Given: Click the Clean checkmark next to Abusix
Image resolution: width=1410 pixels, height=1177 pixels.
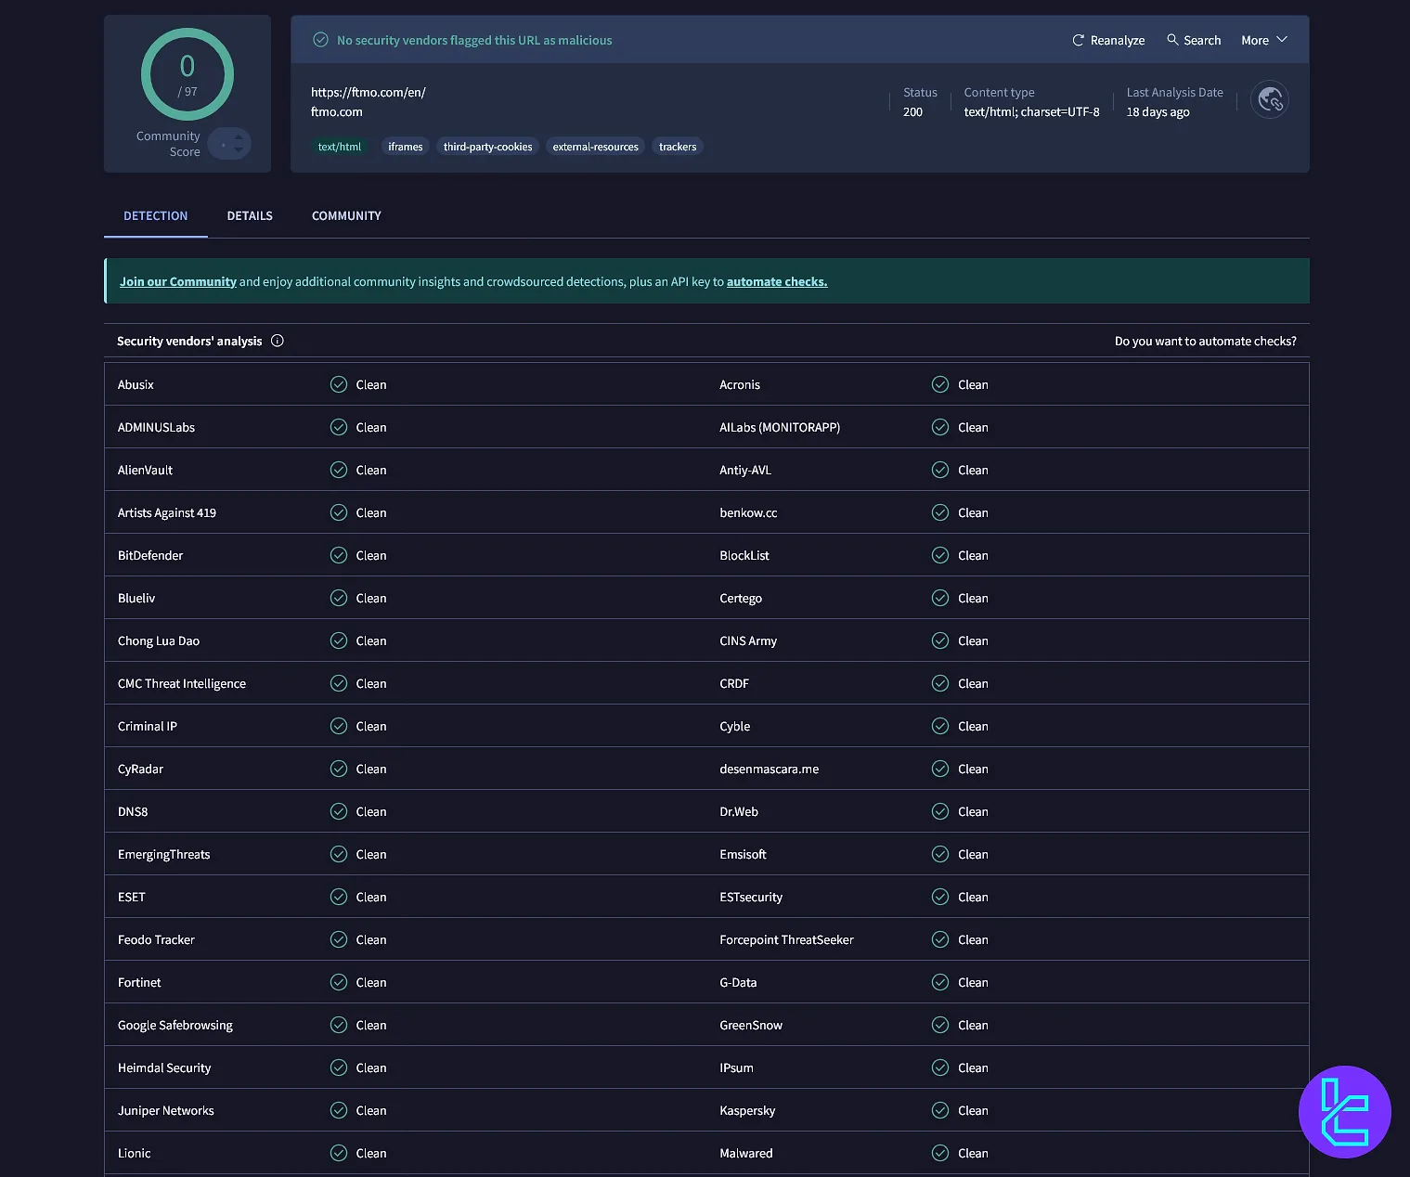Looking at the screenshot, I should click(x=338, y=384).
